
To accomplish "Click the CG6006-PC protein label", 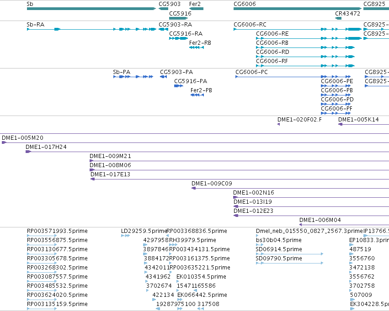I will (251, 72).
